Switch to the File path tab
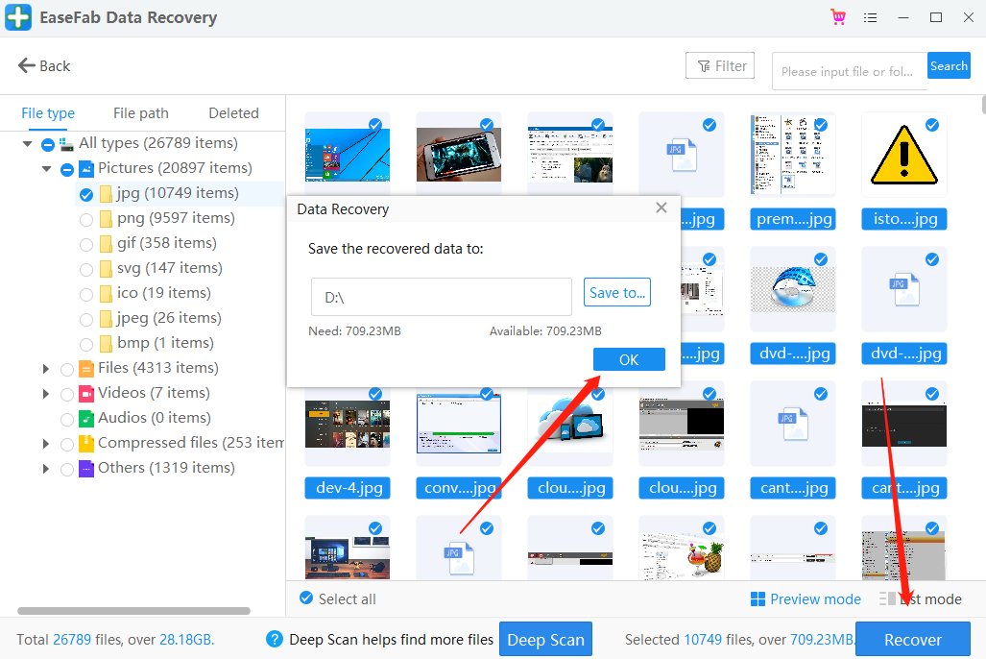Screen dimensions: 986x659 coord(140,112)
